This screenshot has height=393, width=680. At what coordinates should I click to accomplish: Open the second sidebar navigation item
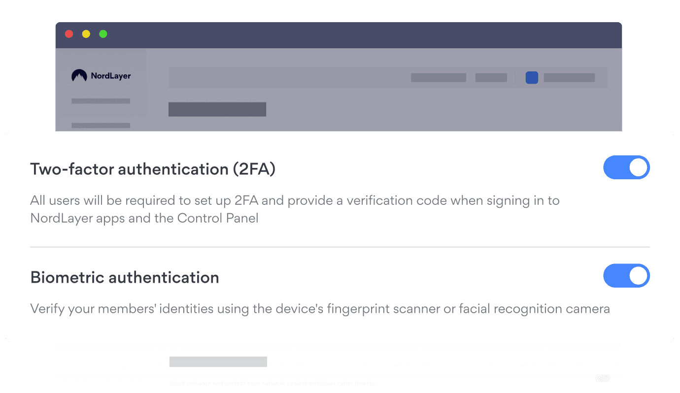coord(101,126)
